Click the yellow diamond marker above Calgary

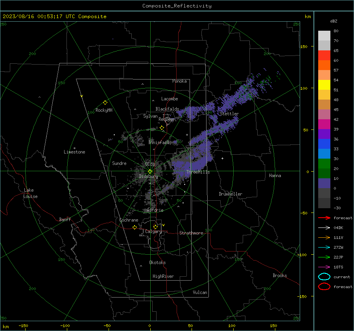coord(155,227)
